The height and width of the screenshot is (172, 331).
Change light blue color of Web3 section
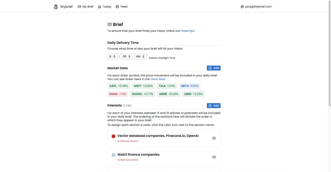(113, 155)
